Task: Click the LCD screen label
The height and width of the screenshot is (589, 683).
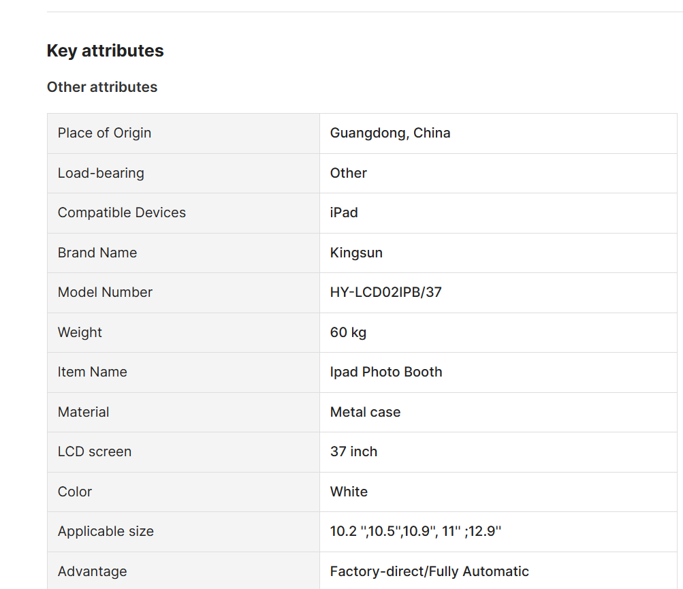Action: (95, 451)
